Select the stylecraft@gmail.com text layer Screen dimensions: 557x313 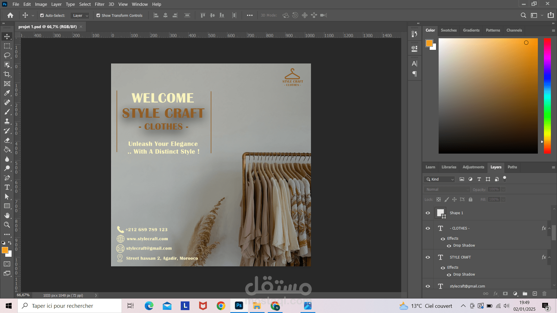tap(467, 286)
